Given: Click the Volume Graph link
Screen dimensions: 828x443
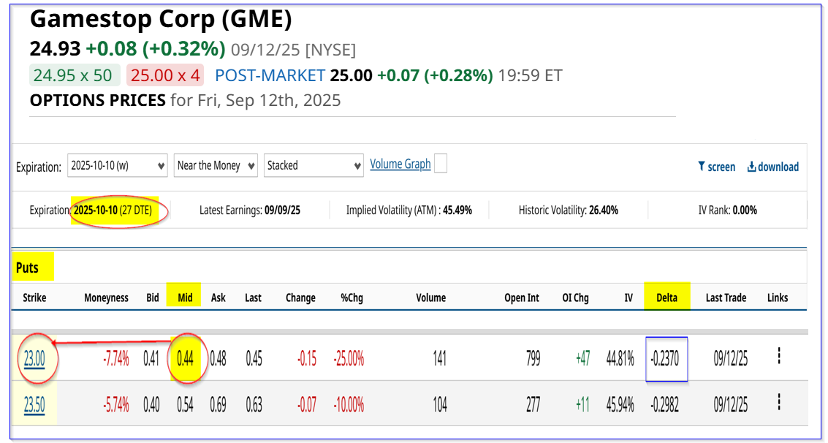Looking at the screenshot, I should 400,164.
